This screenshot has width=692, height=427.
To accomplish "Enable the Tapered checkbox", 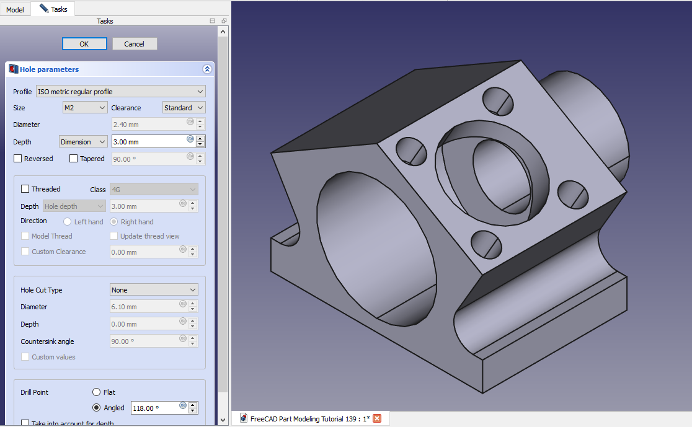I will [x=74, y=159].
